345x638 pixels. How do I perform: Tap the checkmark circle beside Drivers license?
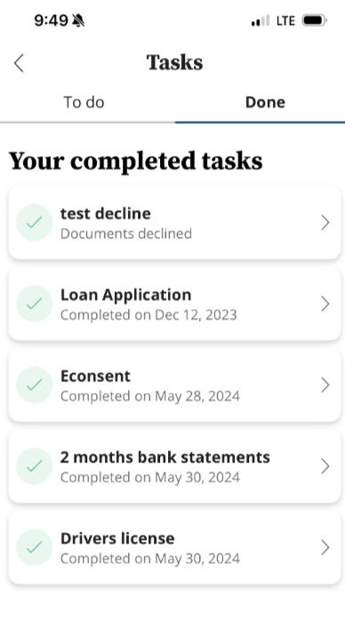pyautogui.click(x=34, y=547)
